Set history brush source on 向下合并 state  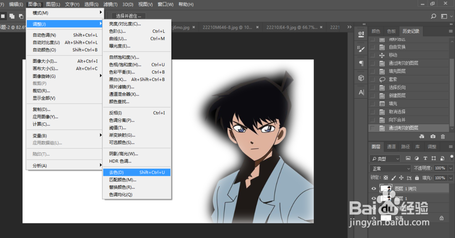tap(373, 120)
